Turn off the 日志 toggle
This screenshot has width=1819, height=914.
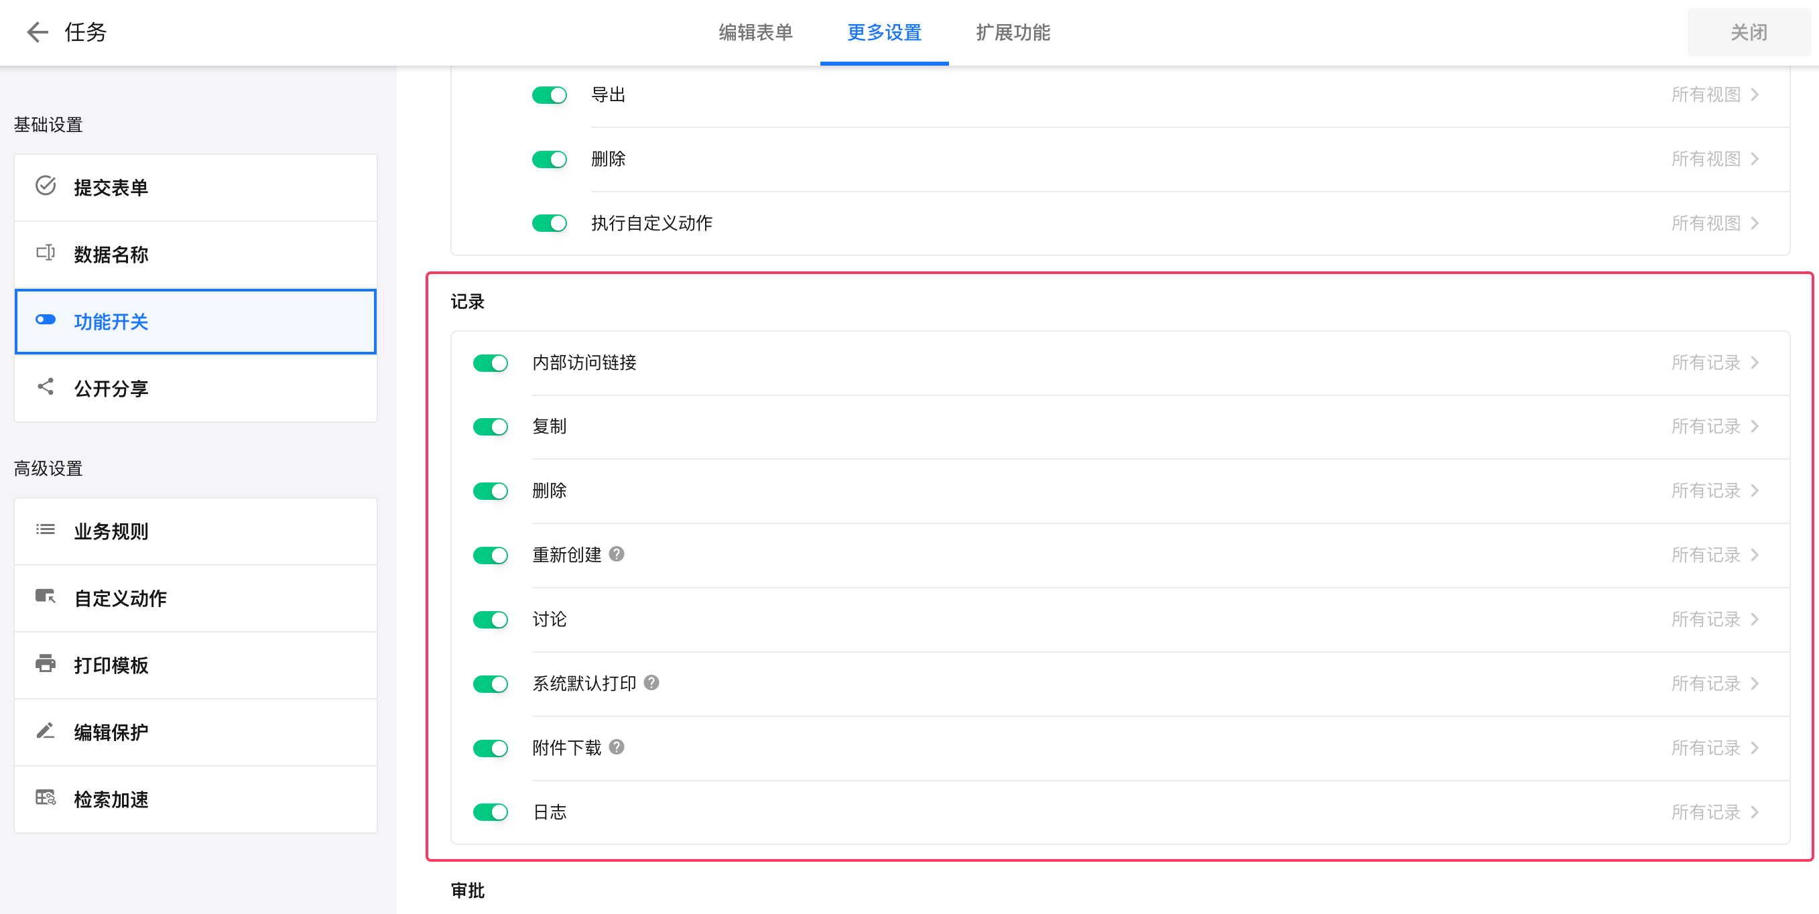point(490,813)
